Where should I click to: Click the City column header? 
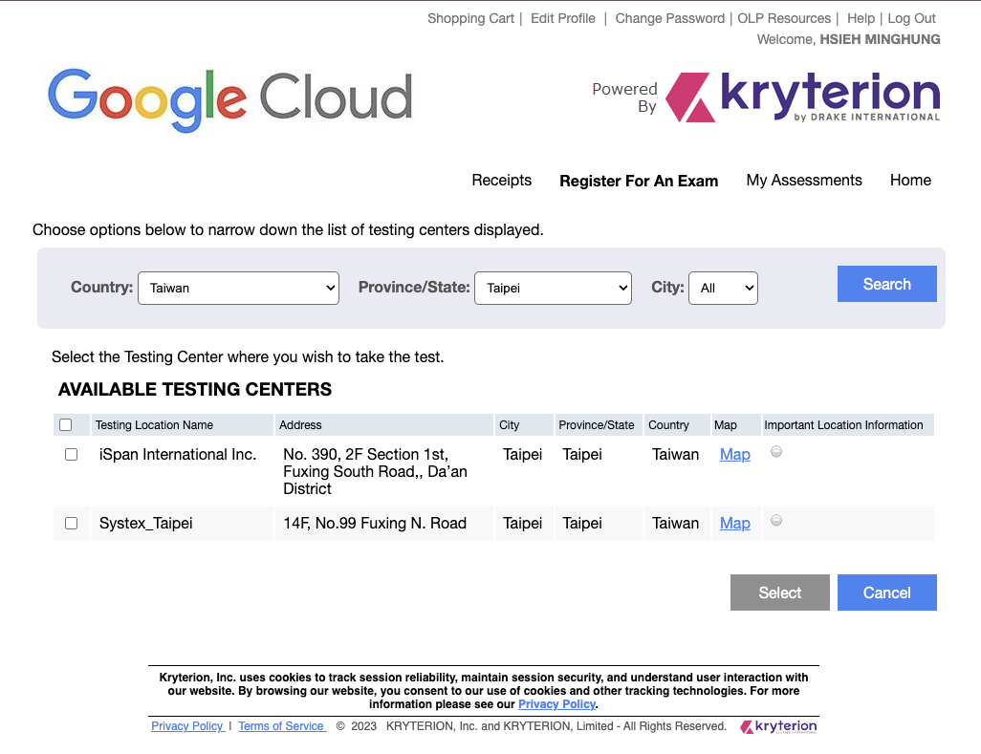524,425
